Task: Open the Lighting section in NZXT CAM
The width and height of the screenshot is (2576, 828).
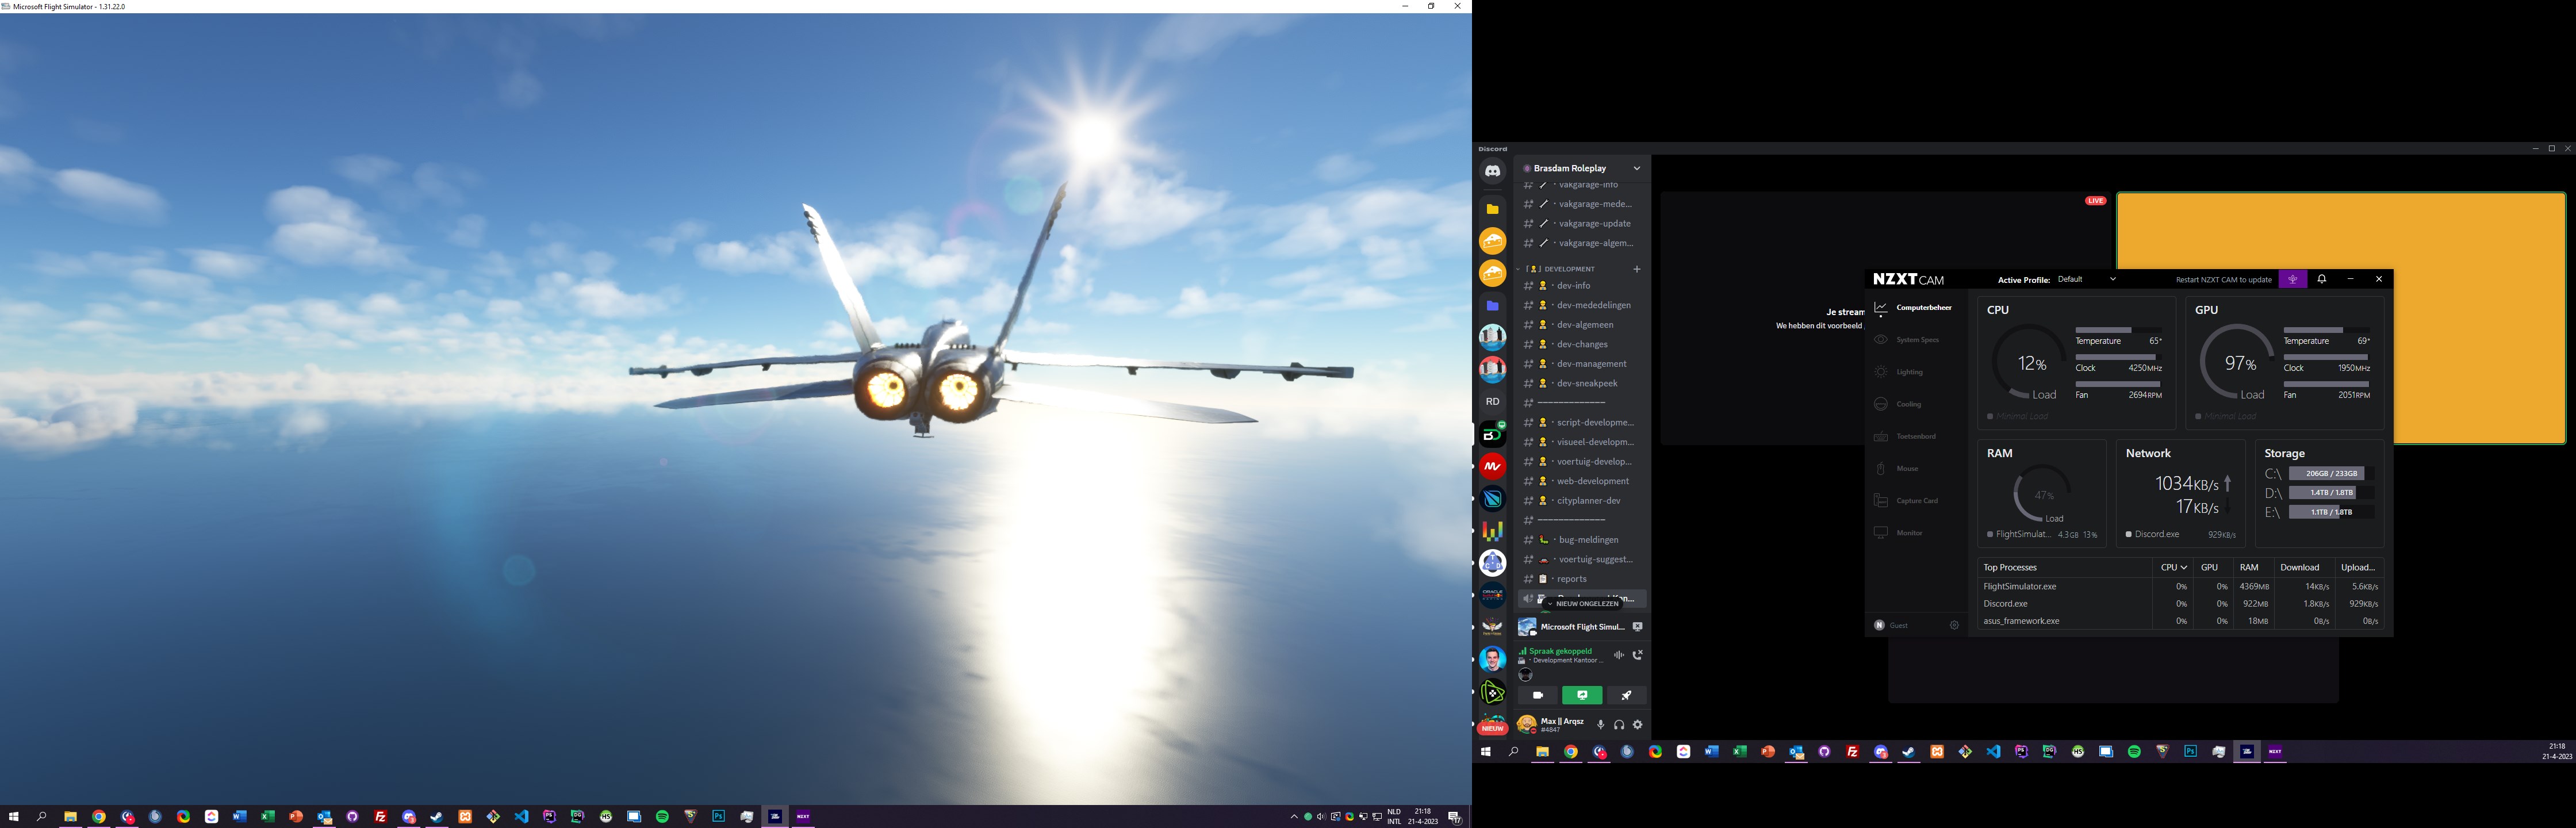Action: coord(1909,372)
